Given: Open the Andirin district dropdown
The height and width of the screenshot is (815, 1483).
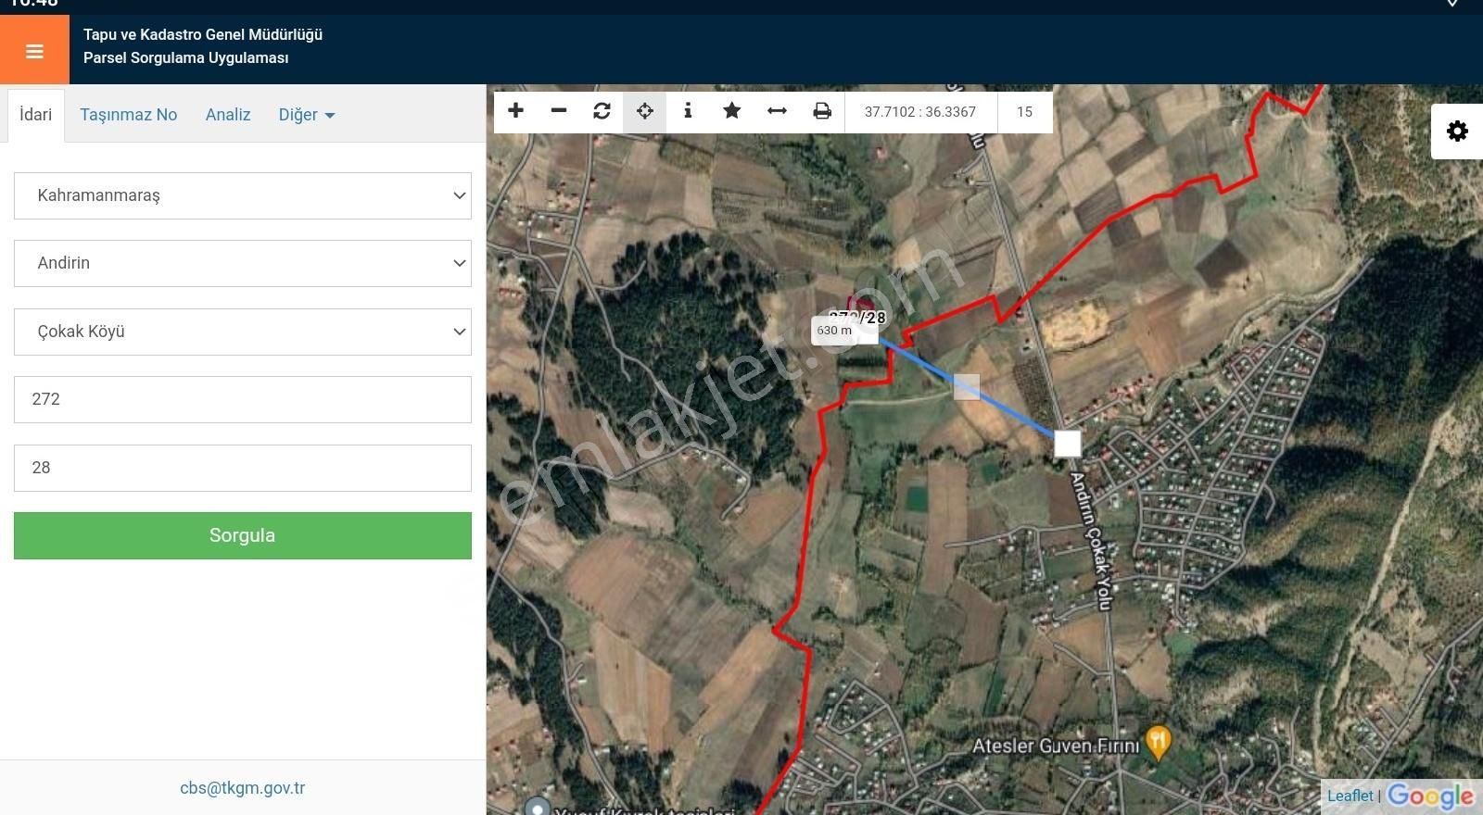Looking at the screenshot, I should point(243,263).
